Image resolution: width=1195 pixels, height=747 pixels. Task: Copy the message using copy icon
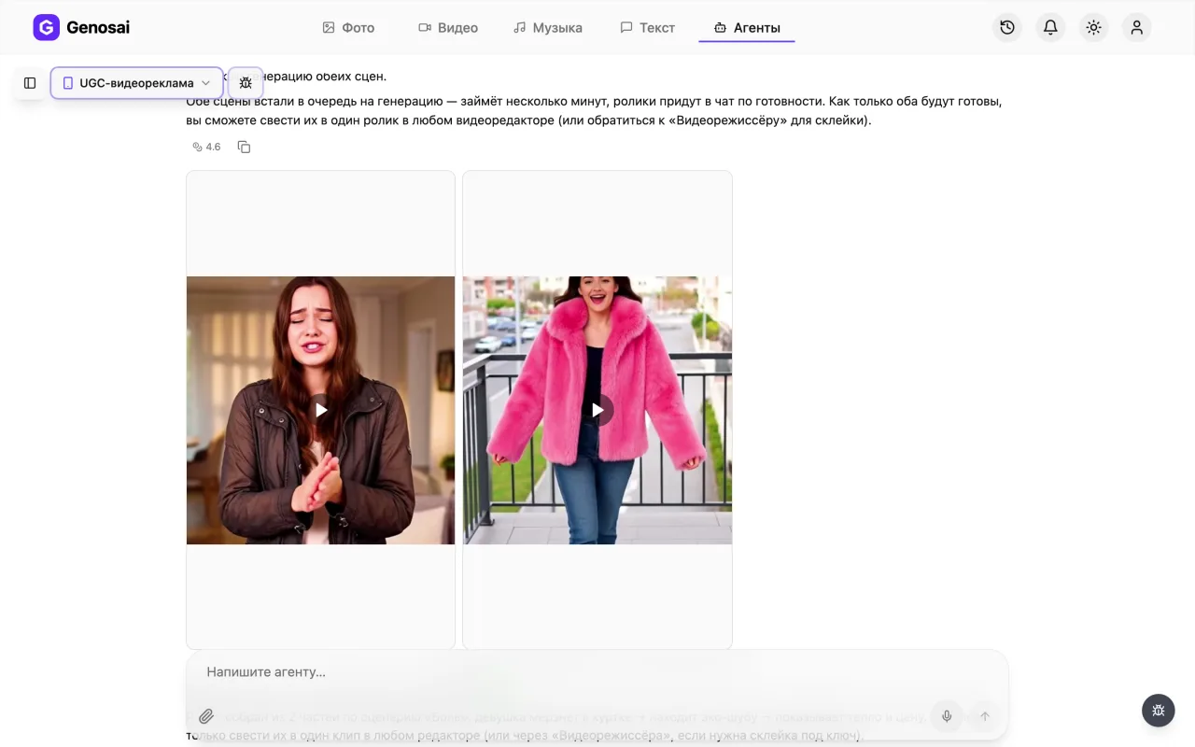pyautogui.click(x=244, y=147)
